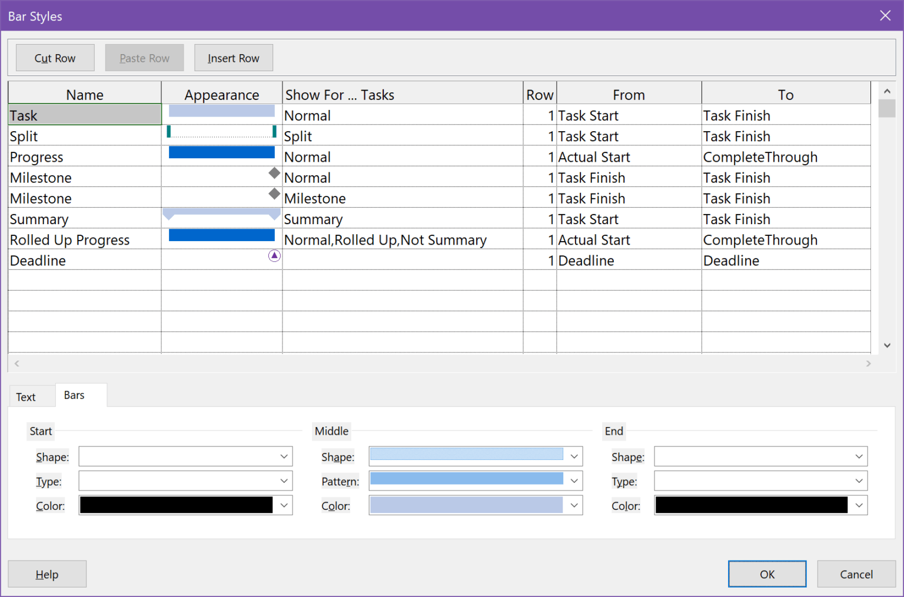This screenshot has width=904, height=597.
Task: Open the End Shape dropdown
Action: pyautogui.click(x=760, y=456)
